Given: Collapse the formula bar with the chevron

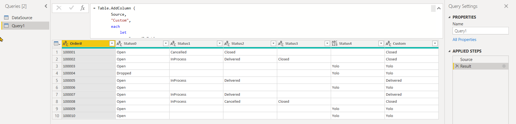Looking at the screenshot, I should [x=439, y=8].
